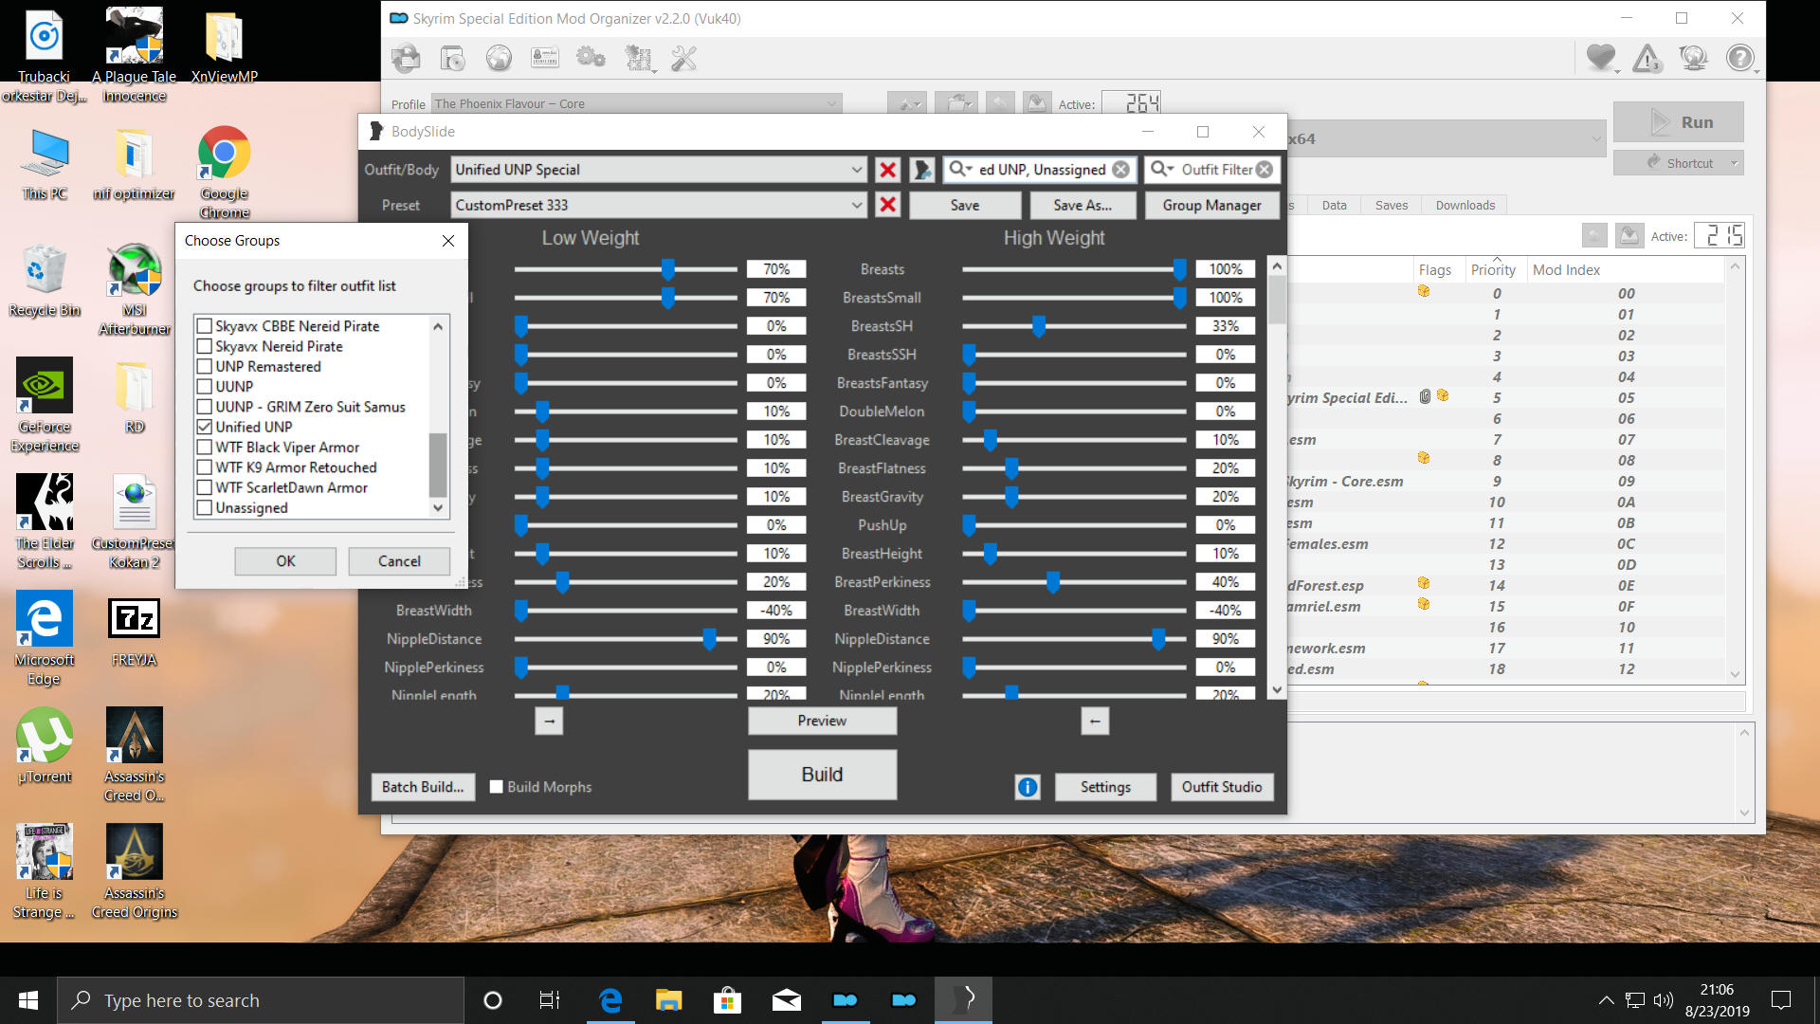
Task: Click the Build button in BodySlide
Action: pos(822,775)
